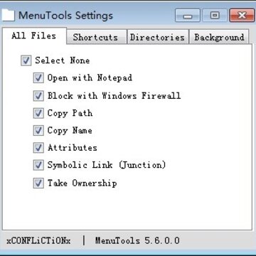Click the MenuTools 5.6.0.0 version text
Viewport: 256px width, 256px height.
(x=137, y=240)
